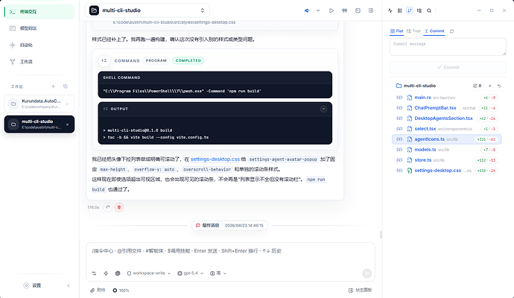
Task: Open the file tree structure icon
Action: pos(419,10)
